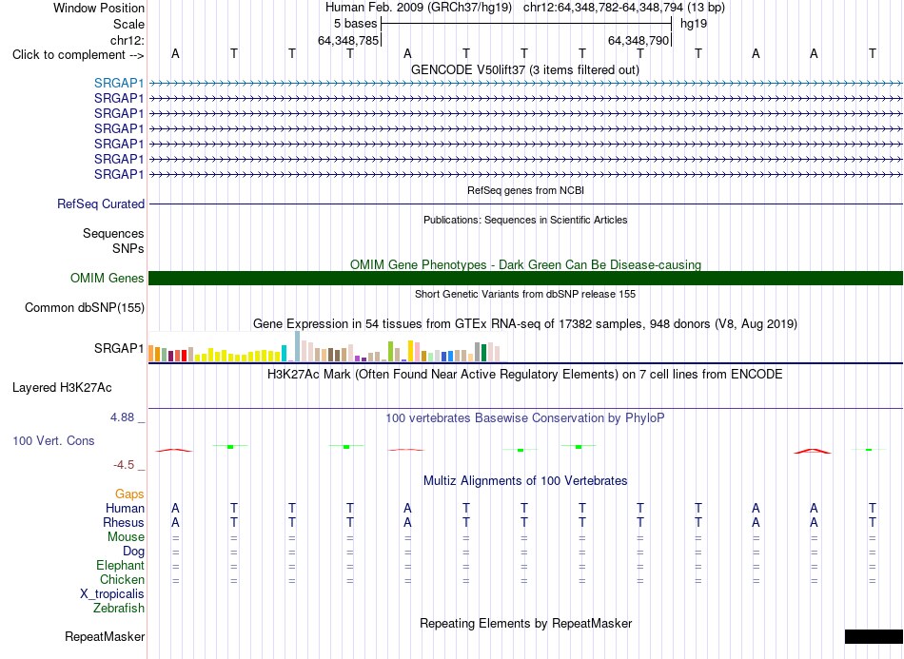Click the orange Gaps label
Screen dimensions: 904x659
pos(129,494)
